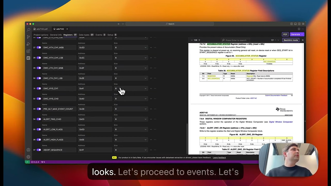Follow the Digital Window Comparator link in the PDF
The height and width of the screenshot is (186, 331).
pos(281,122)
